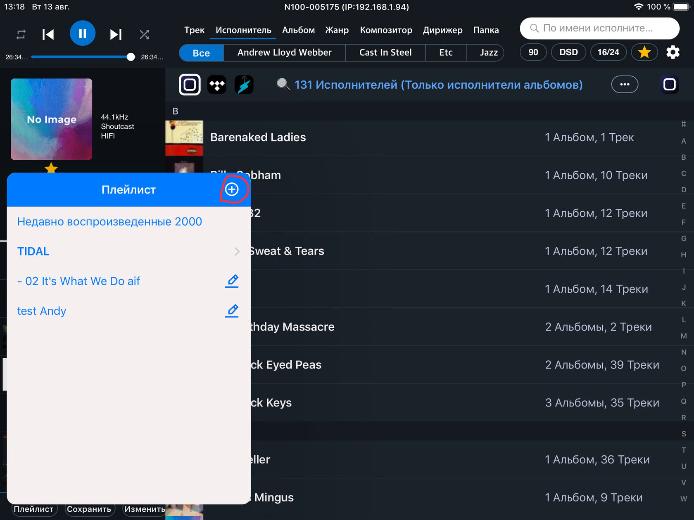Jump to letter M in the index
694x520 pixels.
(684, 336)
